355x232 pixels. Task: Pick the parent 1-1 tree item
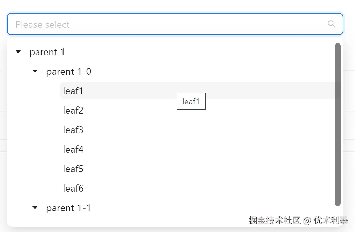coord(68,208)
